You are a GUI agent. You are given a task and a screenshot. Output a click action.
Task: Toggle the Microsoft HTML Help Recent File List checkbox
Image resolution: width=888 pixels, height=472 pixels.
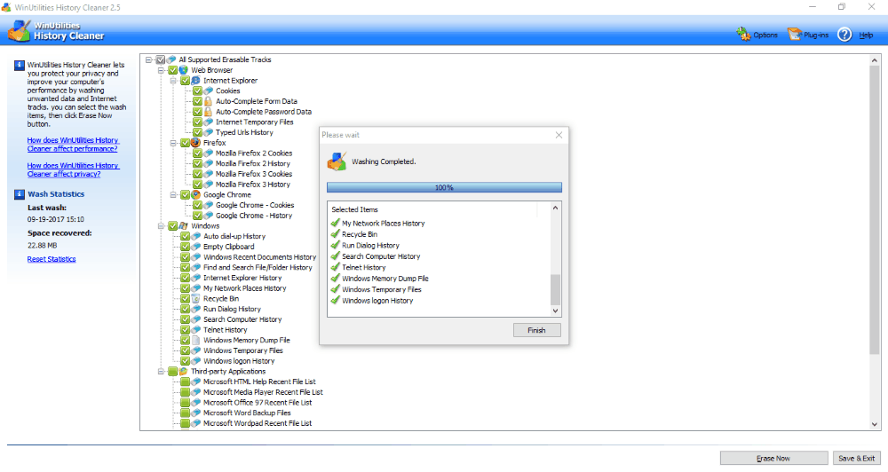[186, 382]
